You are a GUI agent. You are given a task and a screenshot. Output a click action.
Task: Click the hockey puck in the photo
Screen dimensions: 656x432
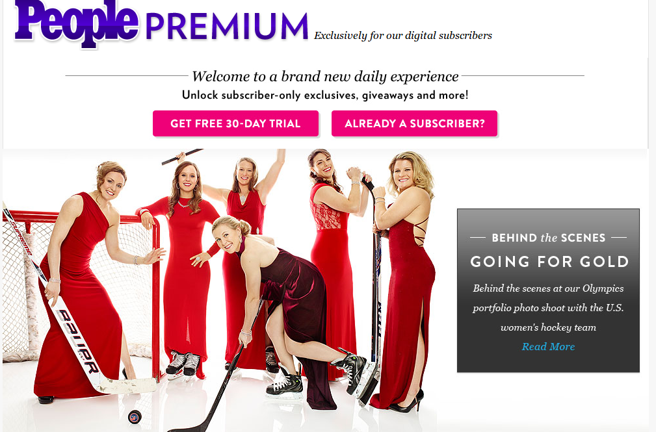(x=135, y=416)
